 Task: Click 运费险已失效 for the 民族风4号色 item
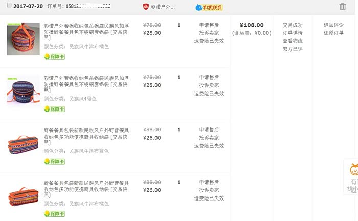click(x=209, y=94)
